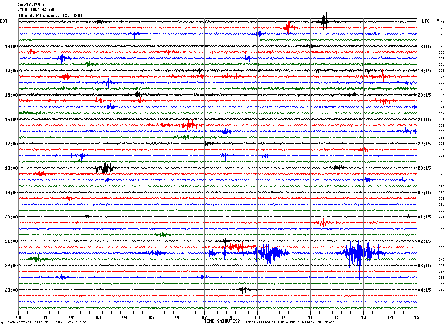Click the 23:00 CDT time label
This screenshot has height=327, width=446.
pos(11,290)
